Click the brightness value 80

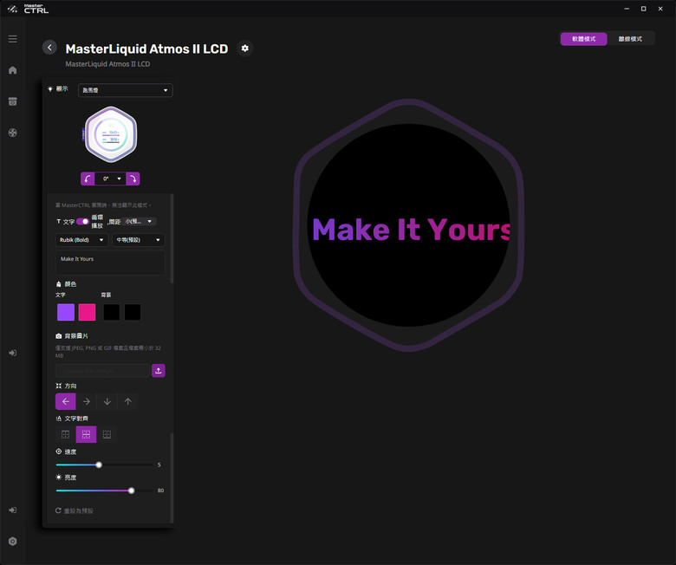tap(160, 490)
